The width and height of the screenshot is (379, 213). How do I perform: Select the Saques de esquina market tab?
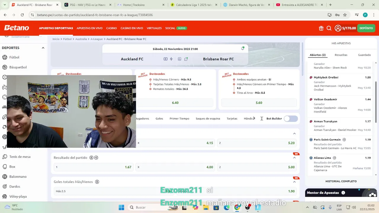[208, 119]
